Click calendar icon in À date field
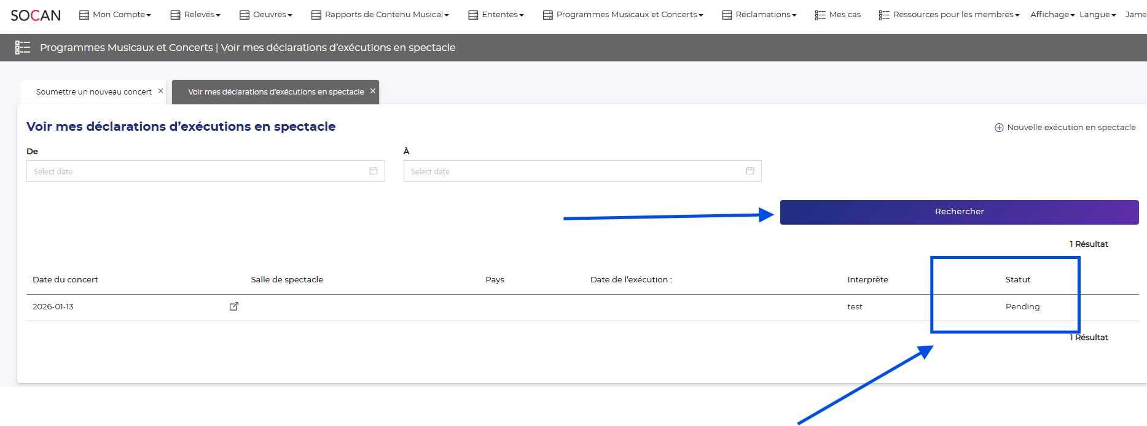The image size is (1147, 426). click(x=750, y=171)
